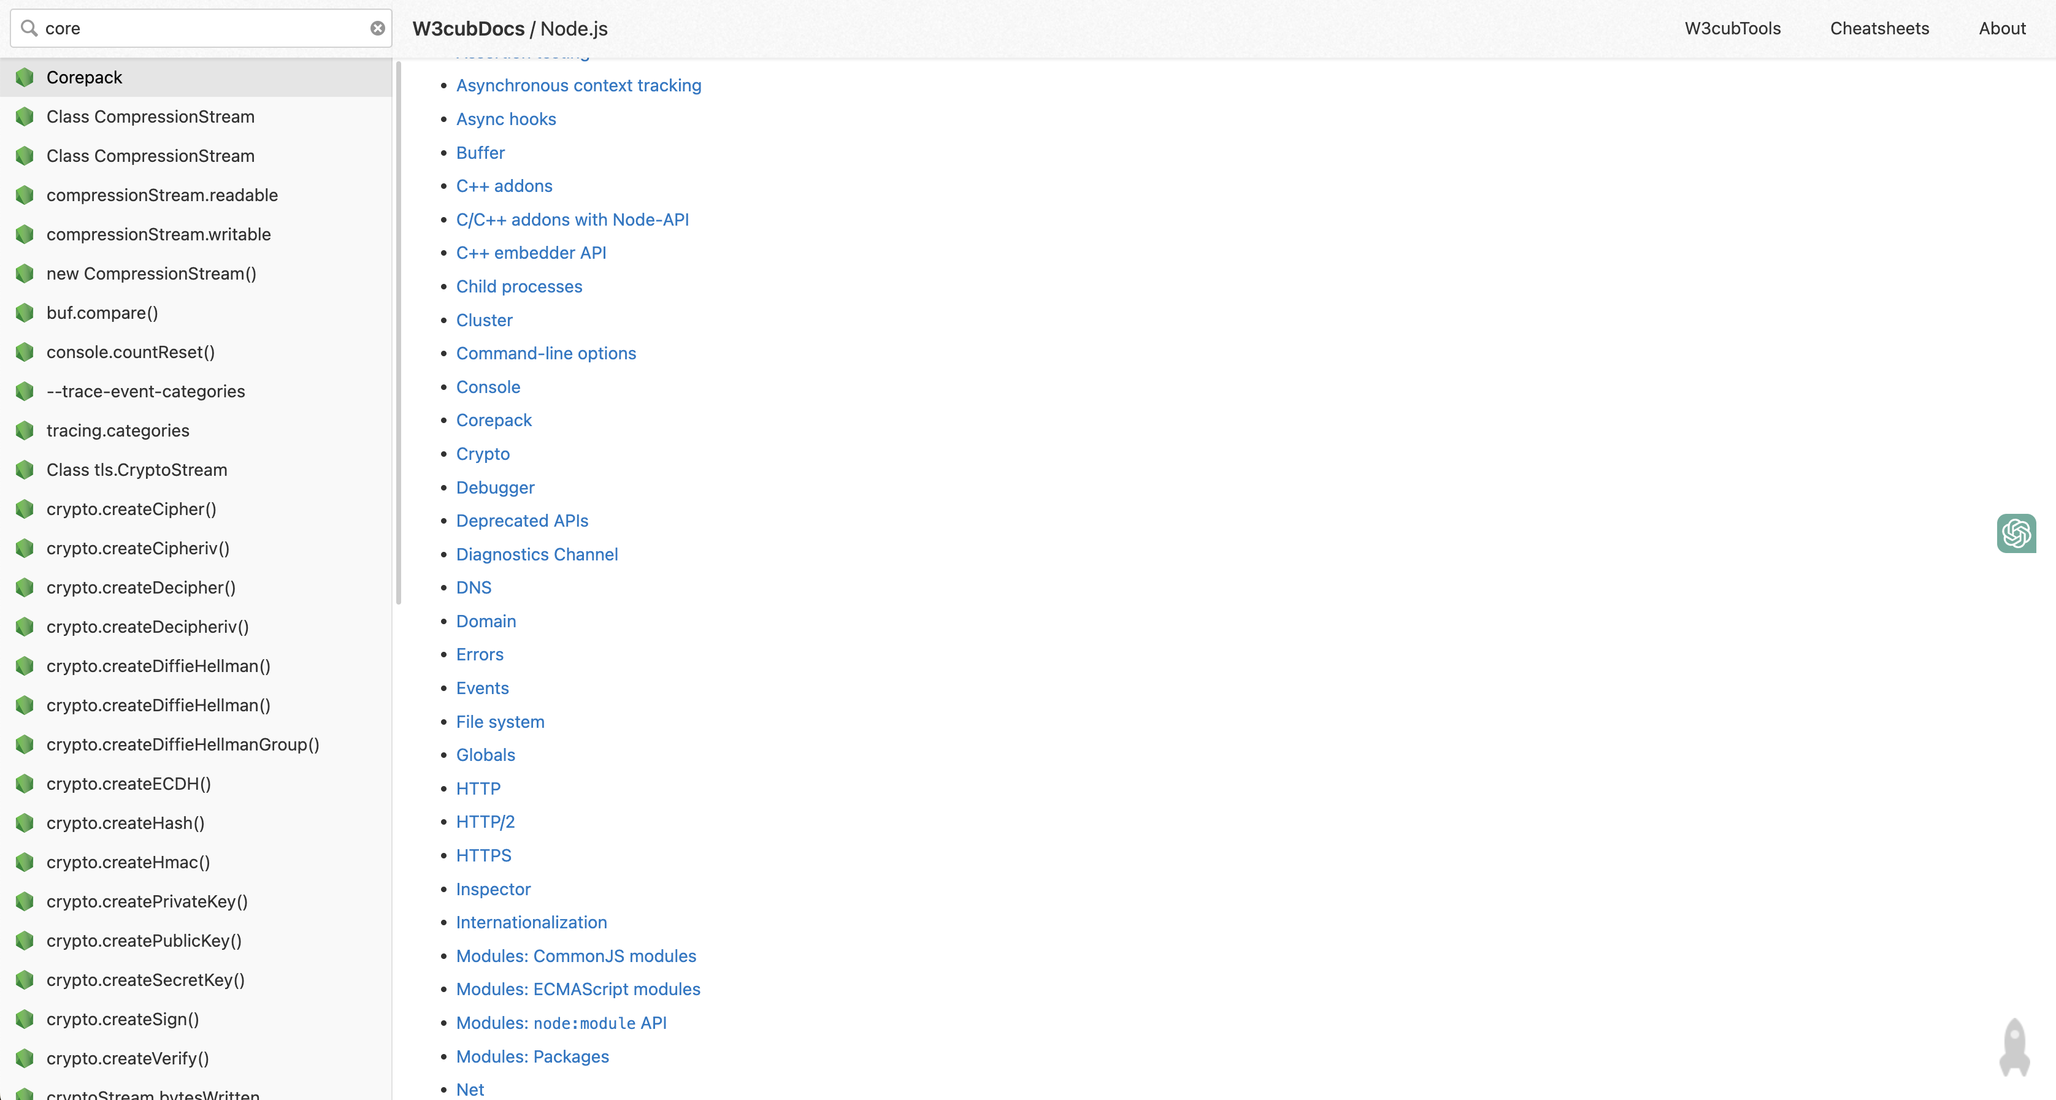The image size is (2056, 1100).
Task: Click the Node.js icon beside crypto.createHmac()
Action: coord(25,861)
